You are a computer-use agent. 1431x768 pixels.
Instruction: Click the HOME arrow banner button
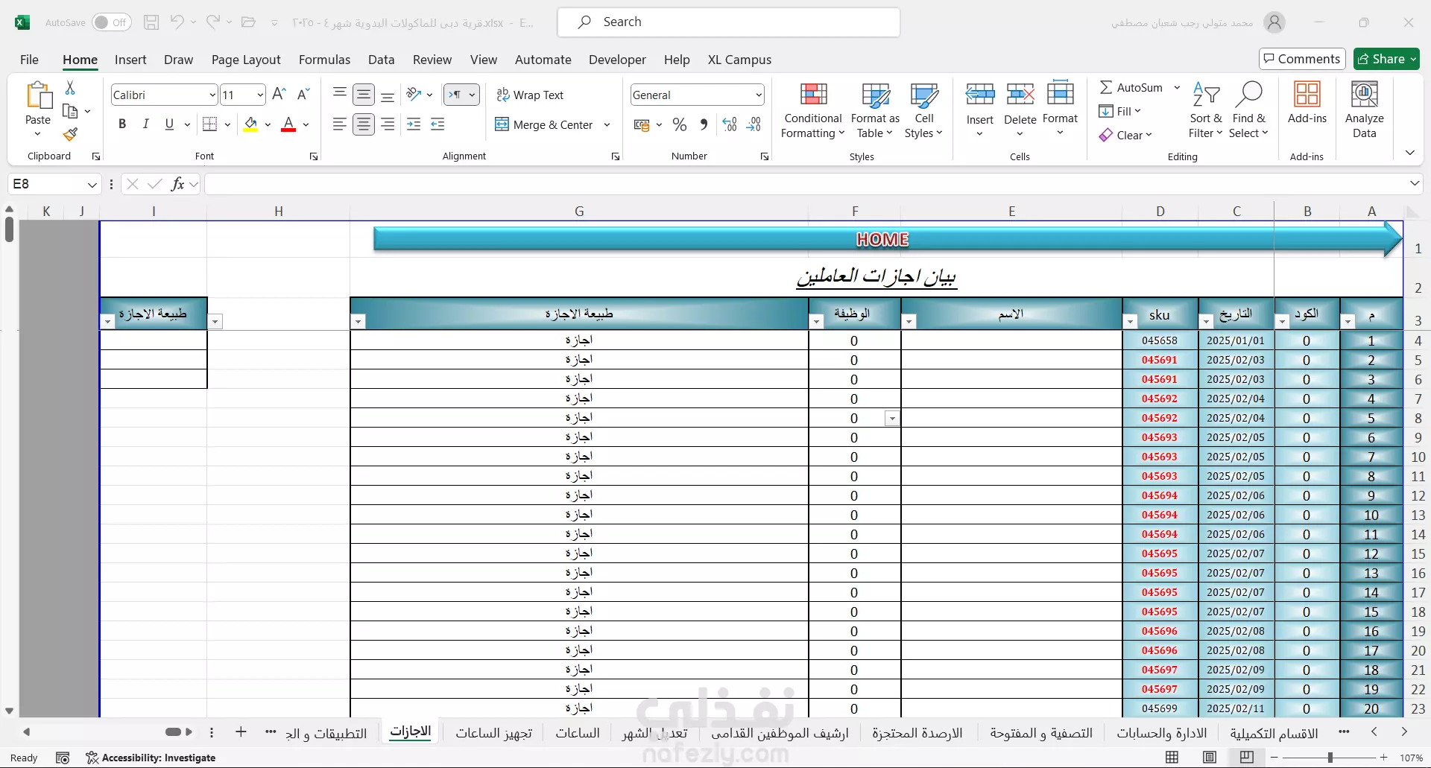[887, 239]
